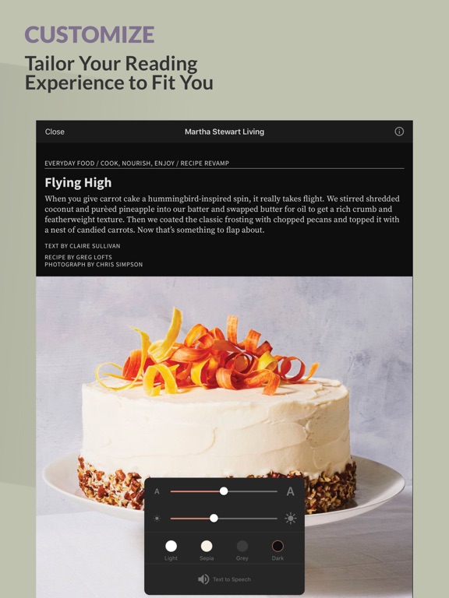Click the Martha Stewart Living title
Viewport: 449px width, 598px height.
[x=224, y=132]
